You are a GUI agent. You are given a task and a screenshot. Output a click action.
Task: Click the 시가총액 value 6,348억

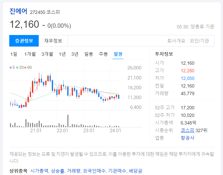(x=188, y=123)
